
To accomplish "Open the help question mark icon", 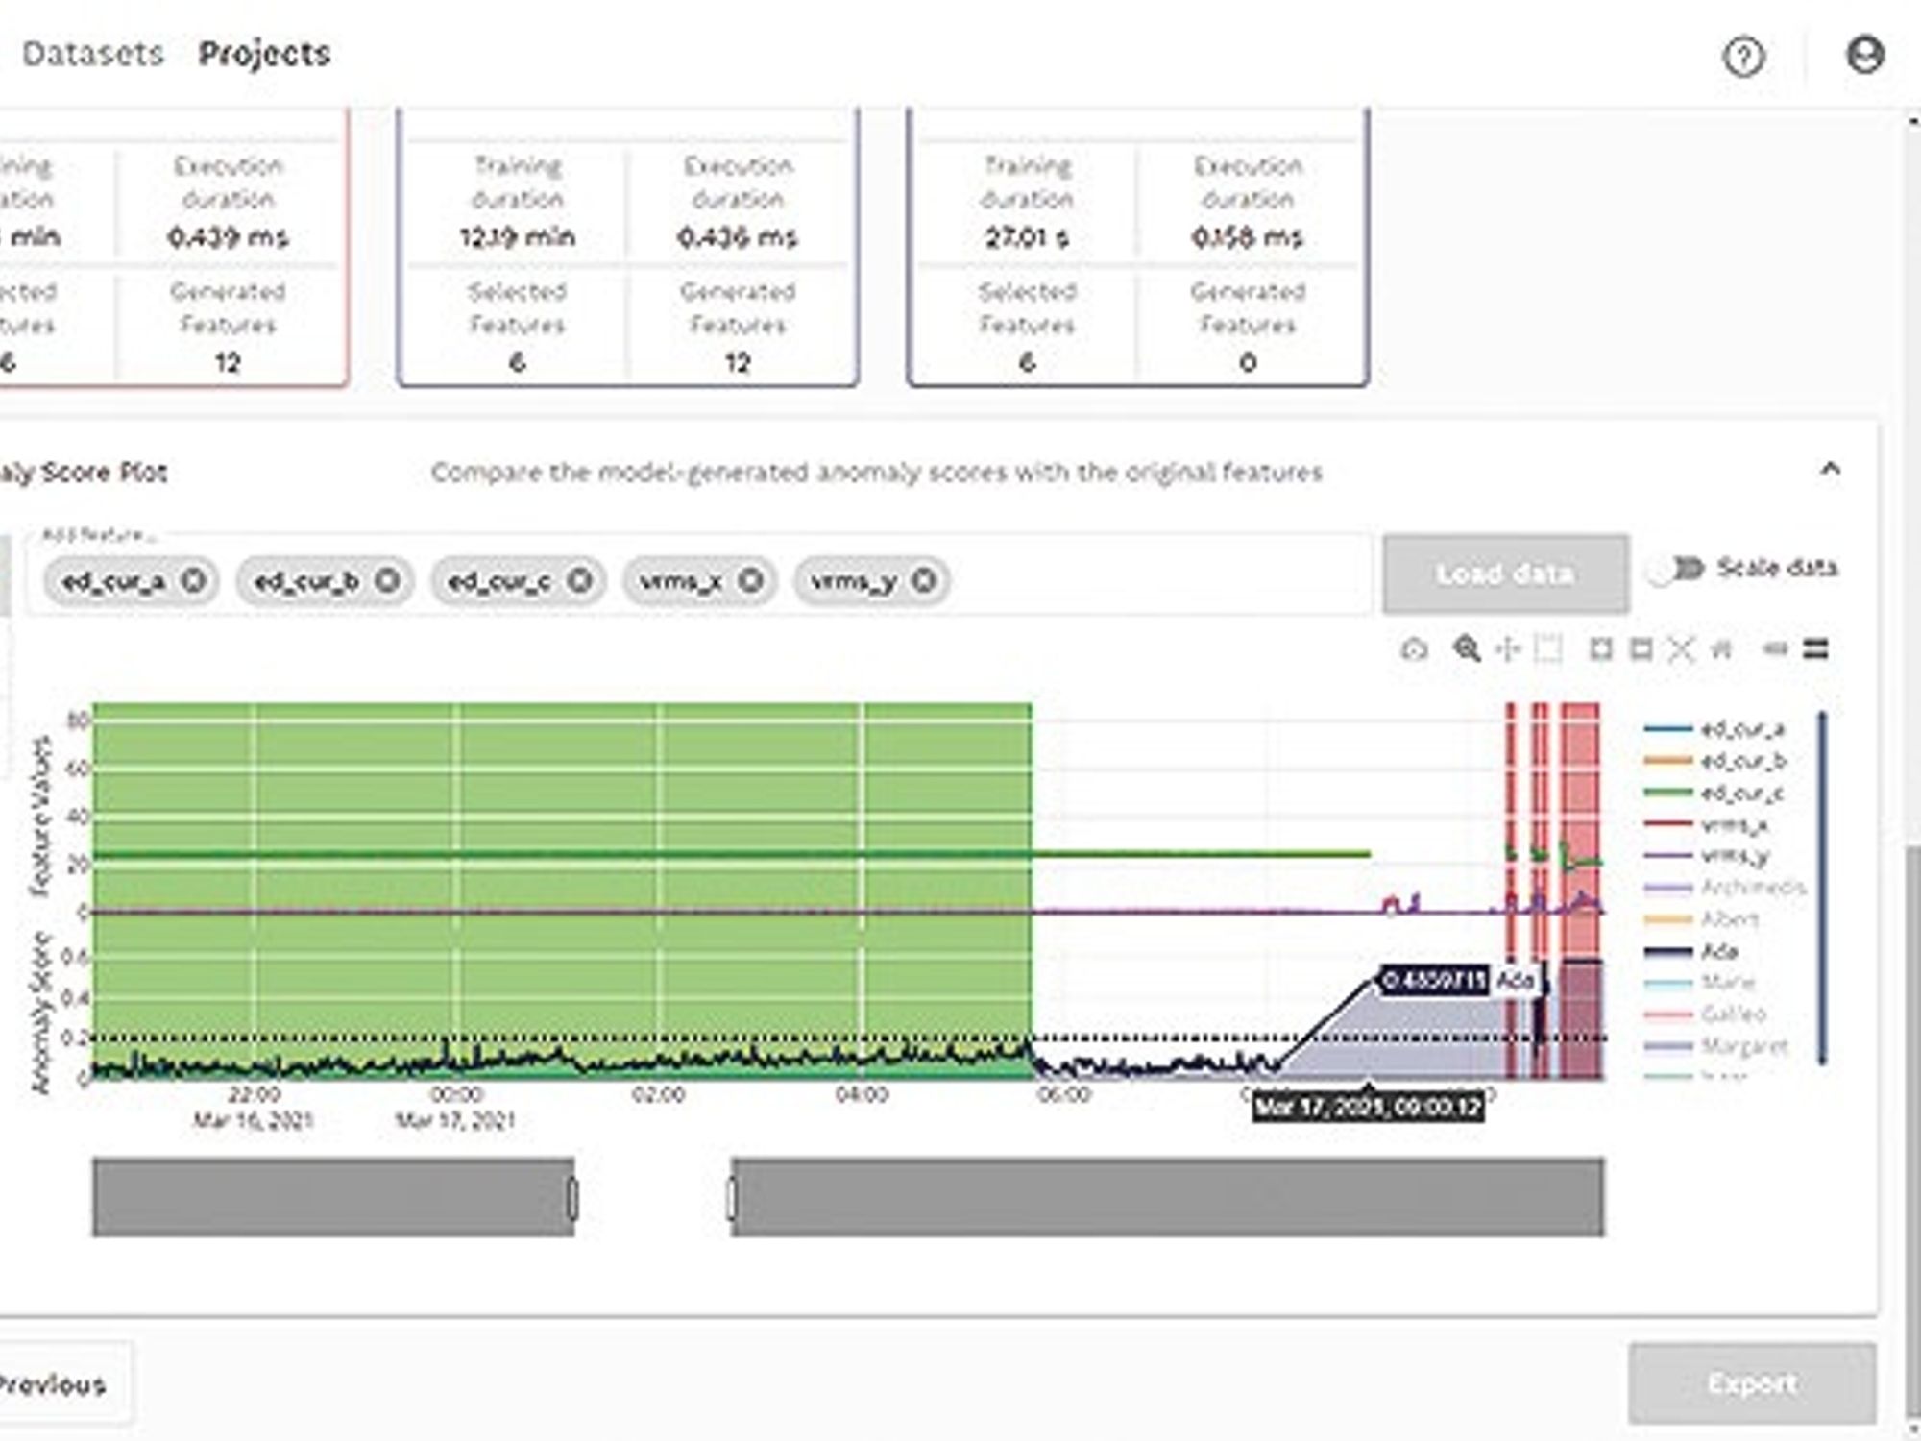I will (1742, 56).
